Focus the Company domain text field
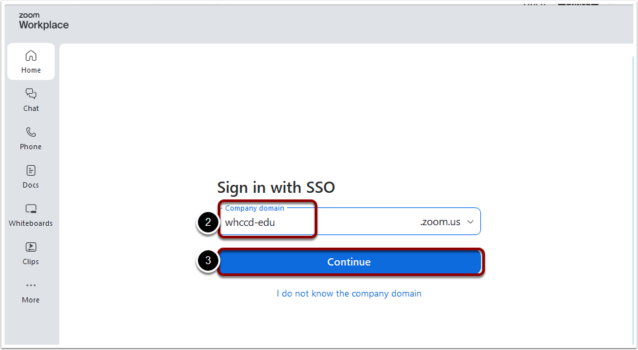 [x=350, y=221]
